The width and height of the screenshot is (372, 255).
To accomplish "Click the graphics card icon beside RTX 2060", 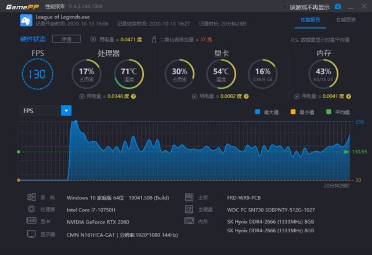I will (31, 221).
